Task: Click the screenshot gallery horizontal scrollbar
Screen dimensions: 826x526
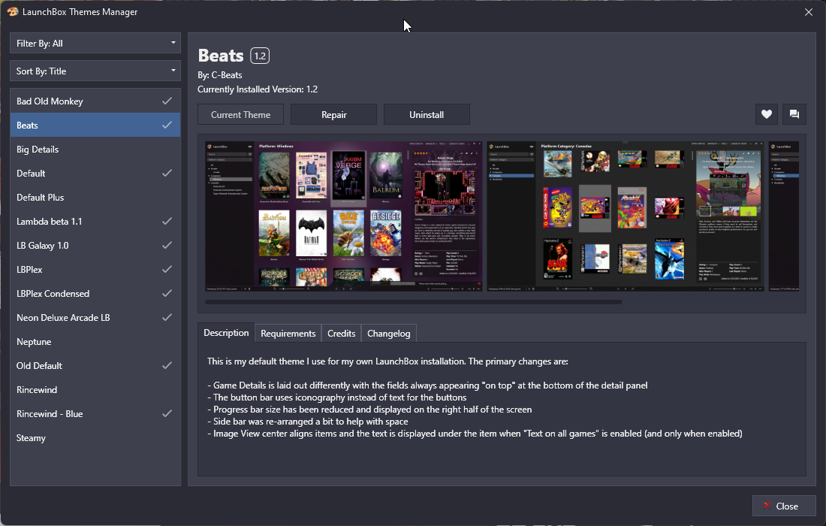Action: tap(414, 302)
